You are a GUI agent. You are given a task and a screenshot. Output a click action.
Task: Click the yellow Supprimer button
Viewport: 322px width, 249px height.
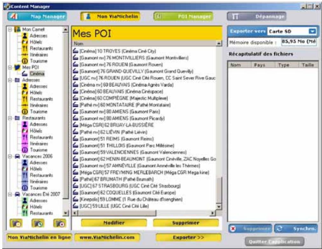coord(186,223)
